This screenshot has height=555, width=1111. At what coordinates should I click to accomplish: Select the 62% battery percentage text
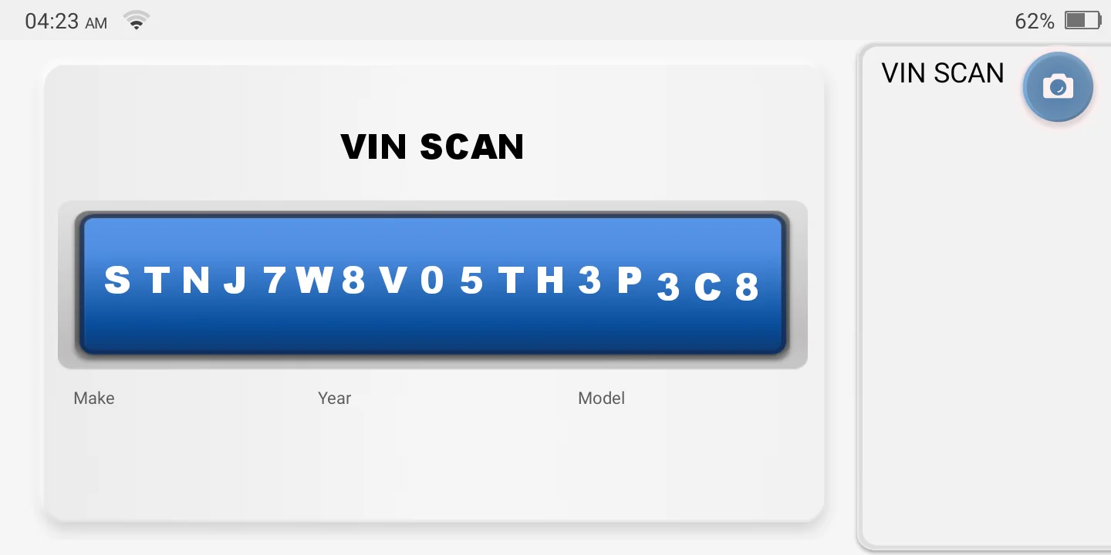tap(1035, 22)
